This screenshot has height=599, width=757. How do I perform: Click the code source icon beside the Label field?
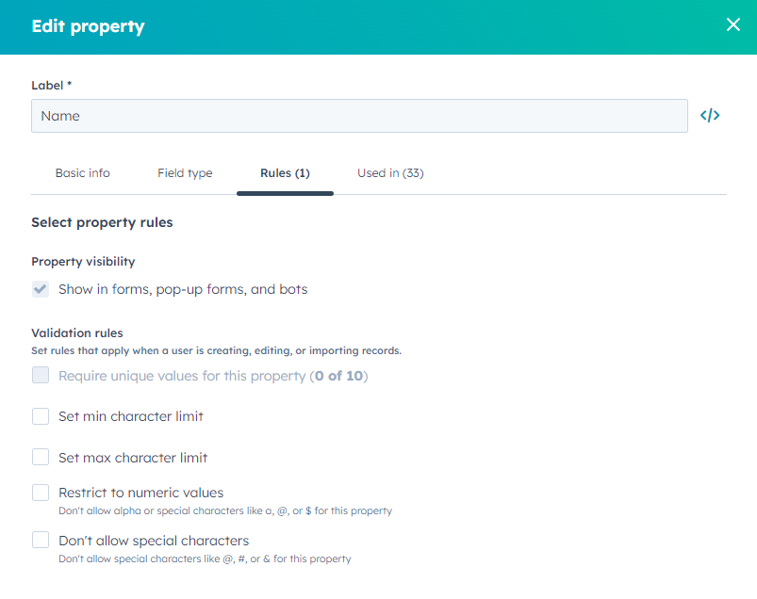(x=709, y=115)
